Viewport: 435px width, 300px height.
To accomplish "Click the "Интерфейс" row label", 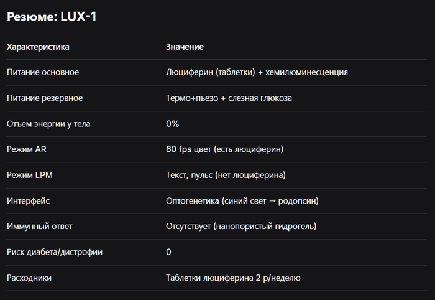I will (29, 201).
